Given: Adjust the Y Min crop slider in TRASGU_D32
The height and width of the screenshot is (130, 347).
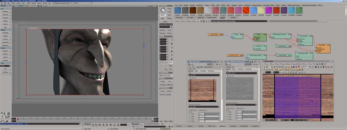Looking at the screenshot, I should coord(246,117).
